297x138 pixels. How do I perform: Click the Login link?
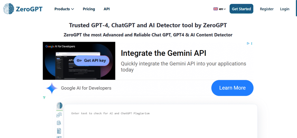point(285,9)
